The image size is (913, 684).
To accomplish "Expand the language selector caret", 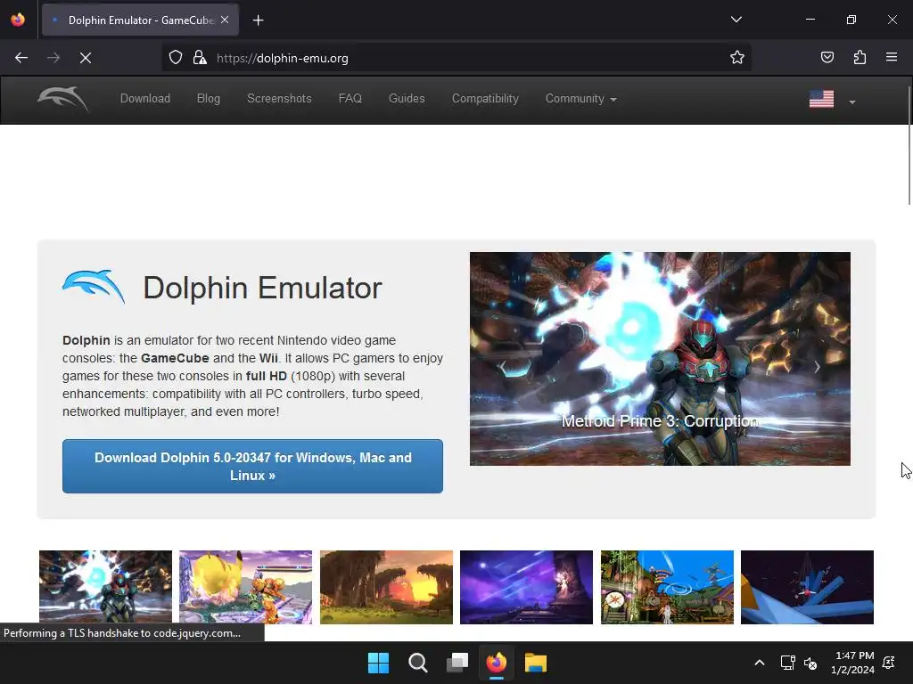I will (852, 102).
